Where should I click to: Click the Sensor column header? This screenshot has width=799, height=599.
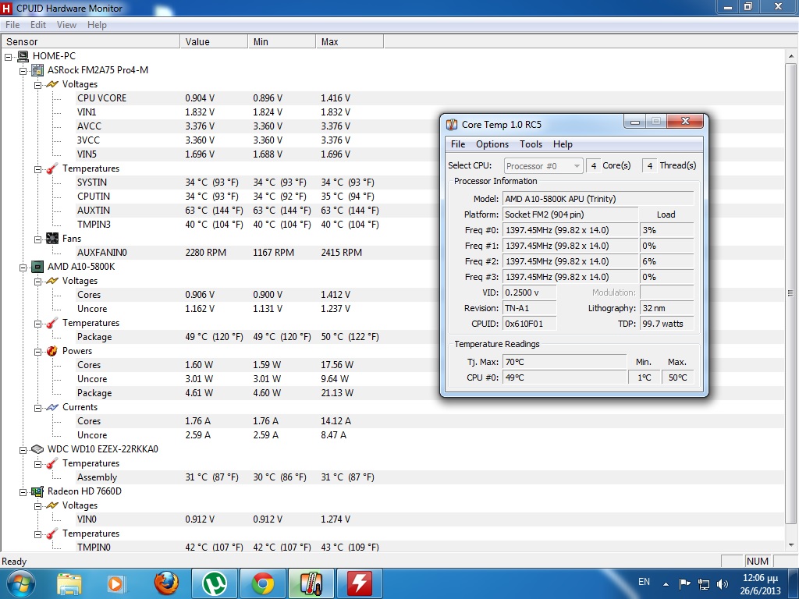coord(91,42)
